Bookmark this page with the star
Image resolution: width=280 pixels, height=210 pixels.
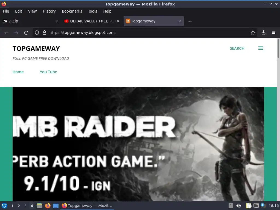(253, 33)
